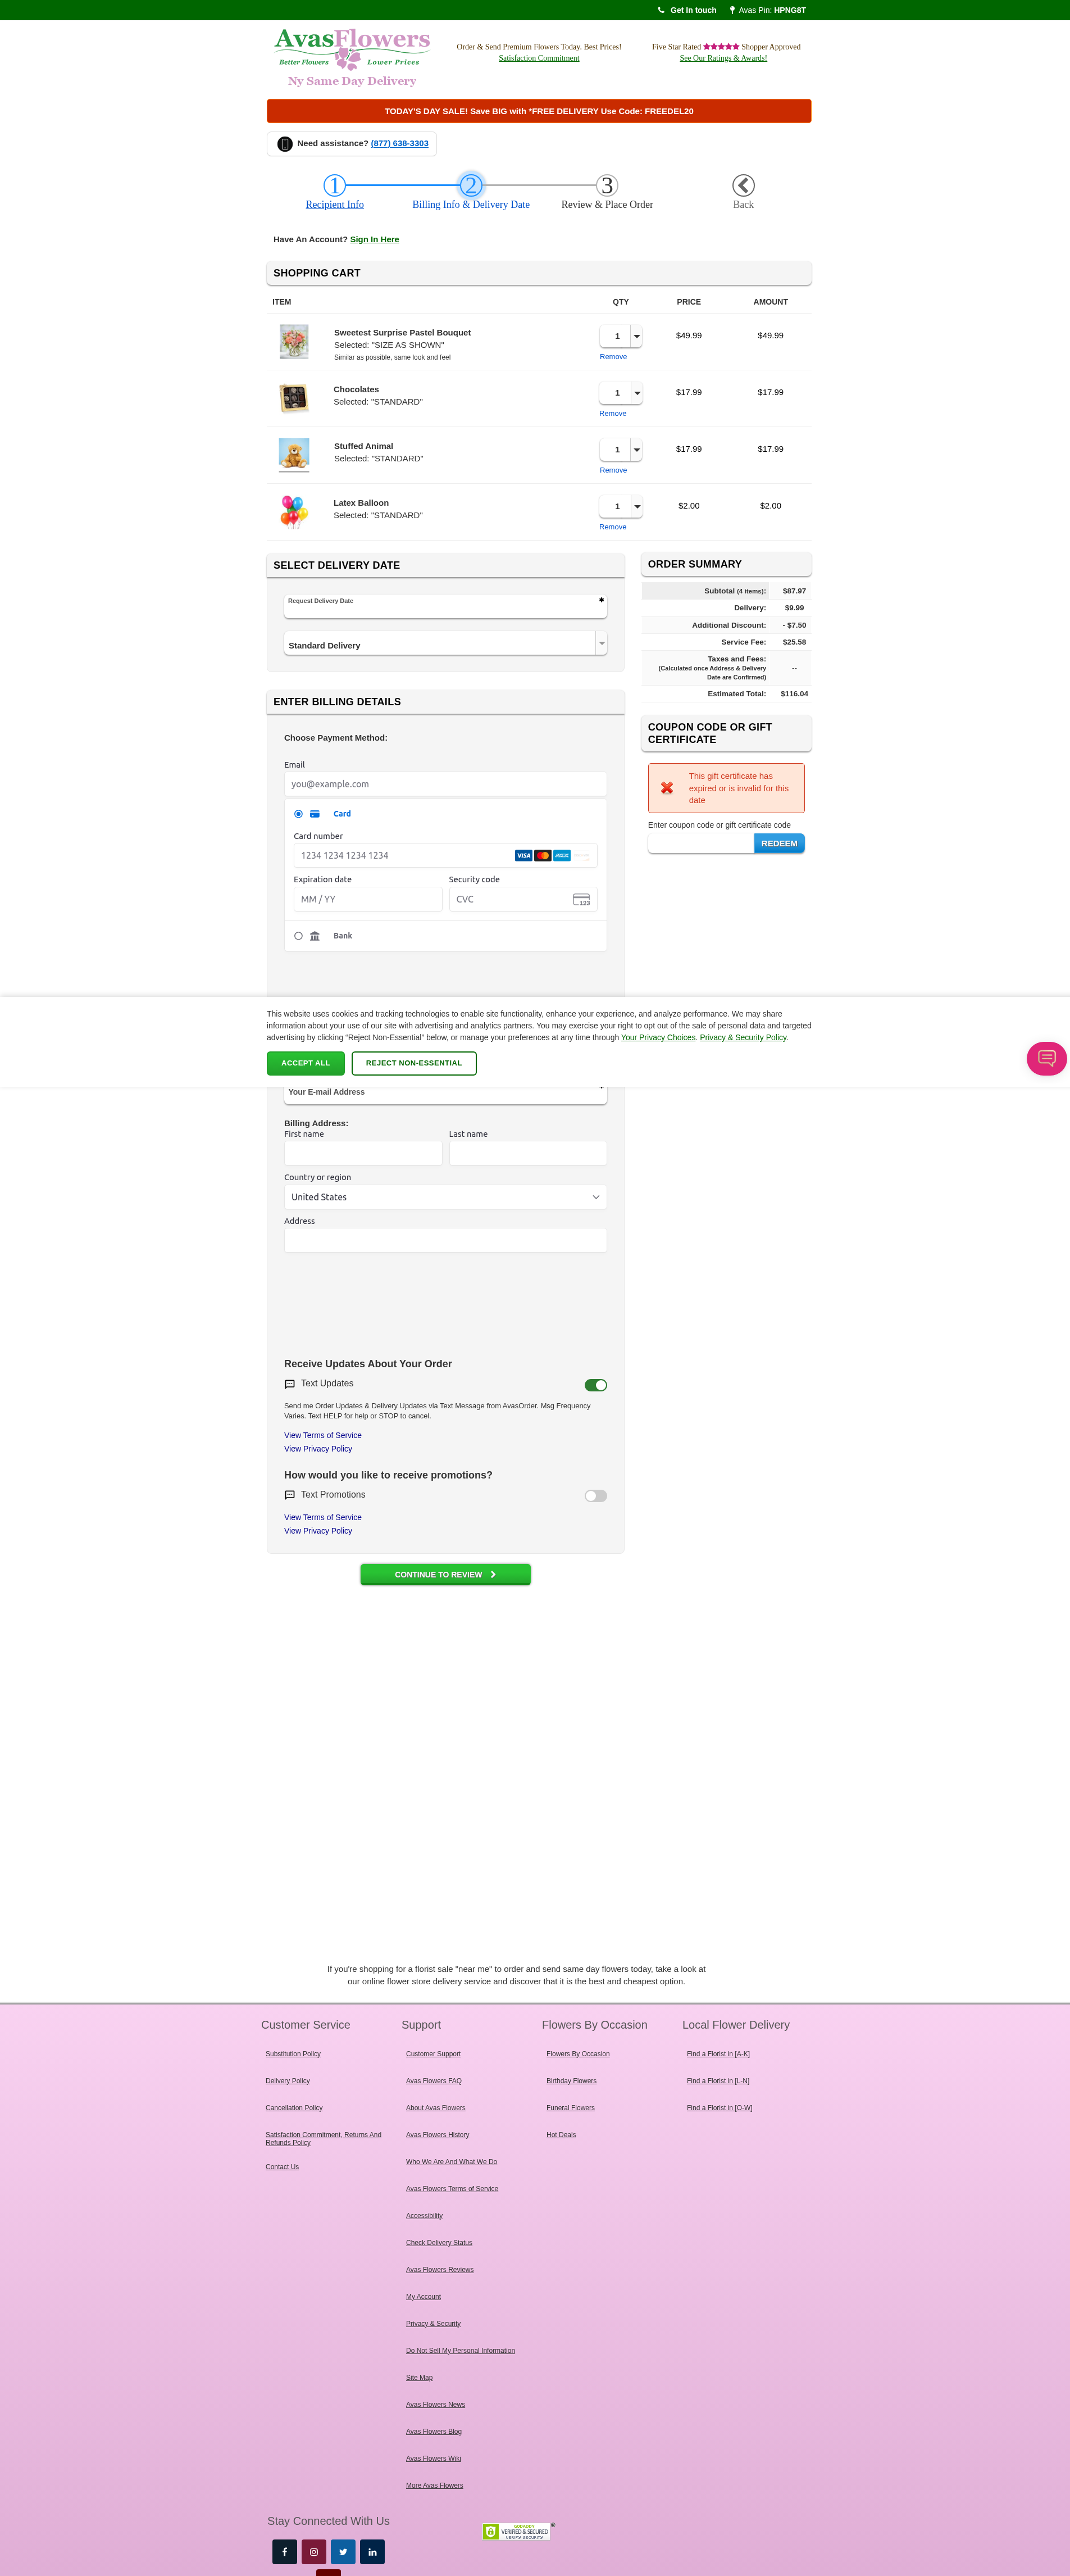Disable the Text Updates toggle
Viewport: 1070px width, 2576px height.
(595, 1385)
